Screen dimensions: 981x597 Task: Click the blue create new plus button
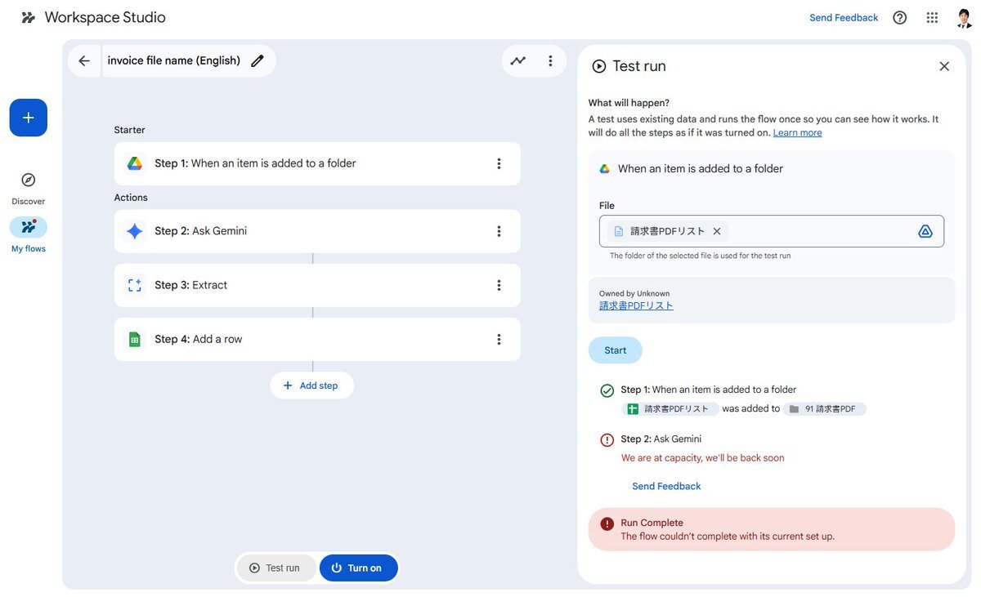29,118
